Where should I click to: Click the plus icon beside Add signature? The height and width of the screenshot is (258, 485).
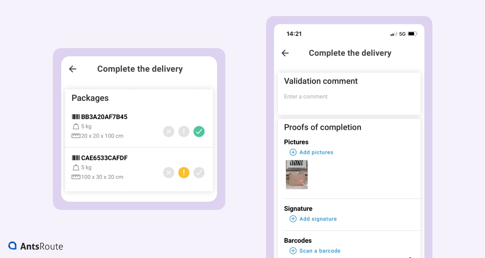[x=293, y=219]
